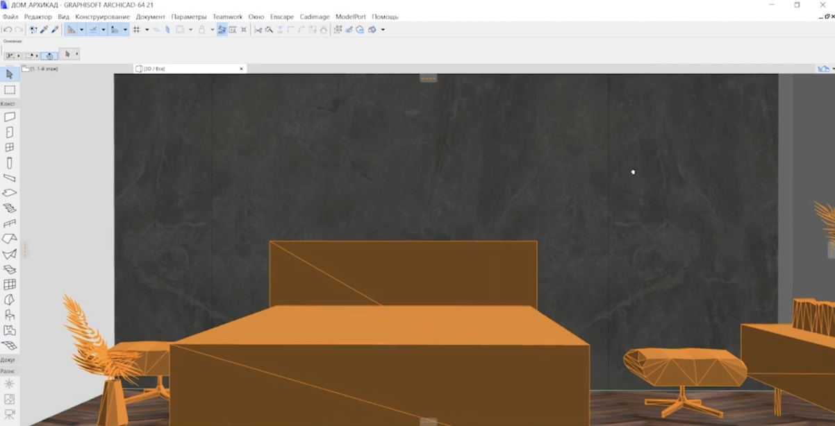835x426 pixels.
Task: Open the orbit navigation tool
Action: [x=373, y=29]
